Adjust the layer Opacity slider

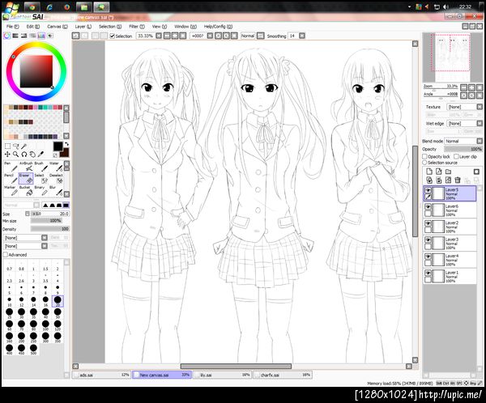463,149
